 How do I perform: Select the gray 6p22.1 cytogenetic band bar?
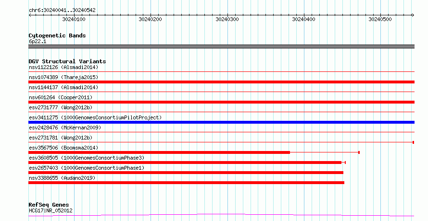[x=221, y=47]
